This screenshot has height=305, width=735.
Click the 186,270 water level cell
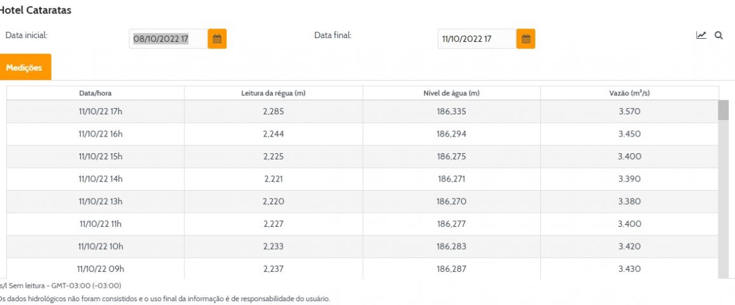[452, 201]
